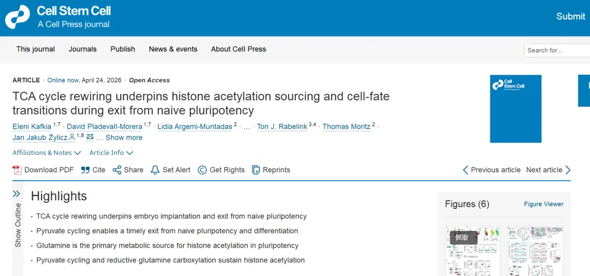Open author Eleni Kafkia
The height and width of the screenshot is (276, 590).
click(x=32, y=127)
